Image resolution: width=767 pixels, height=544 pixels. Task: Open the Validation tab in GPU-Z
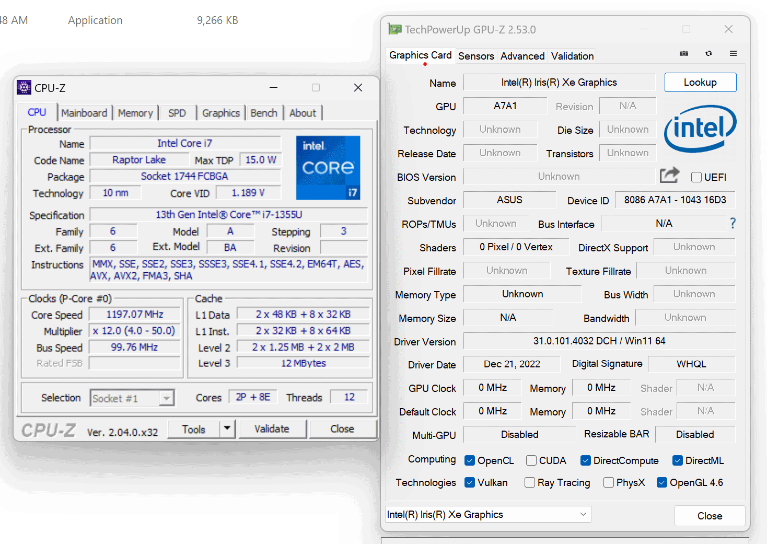tap(572, 56)
